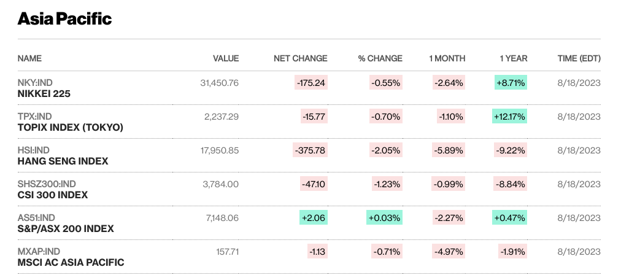Click the red -375.78 net change cell
The width and height of the screenshot is (621, 275).
310,150
